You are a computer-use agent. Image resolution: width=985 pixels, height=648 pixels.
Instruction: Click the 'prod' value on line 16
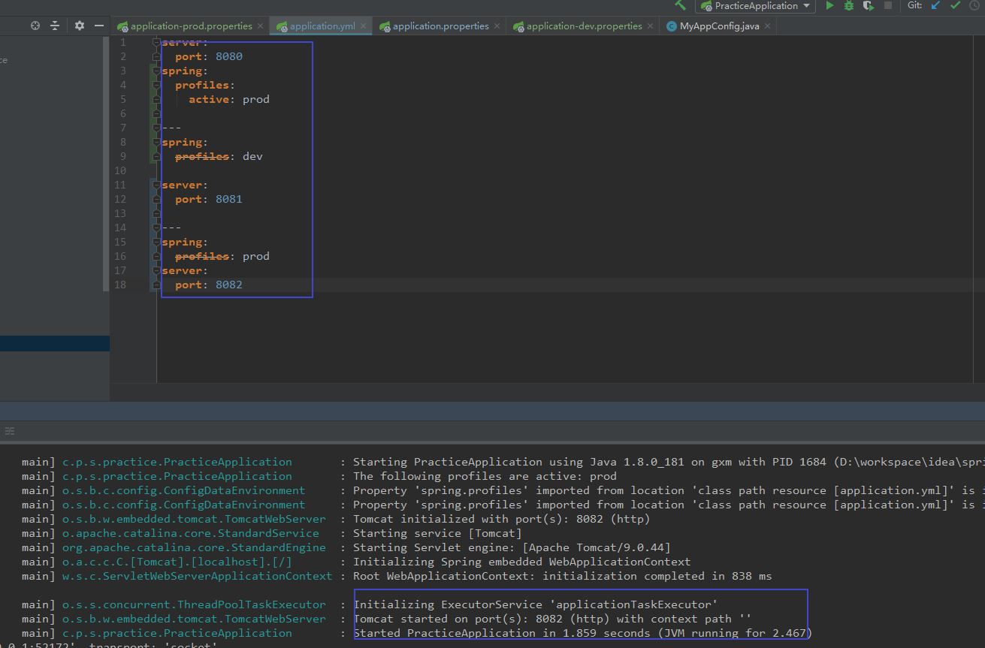(256, 256)
